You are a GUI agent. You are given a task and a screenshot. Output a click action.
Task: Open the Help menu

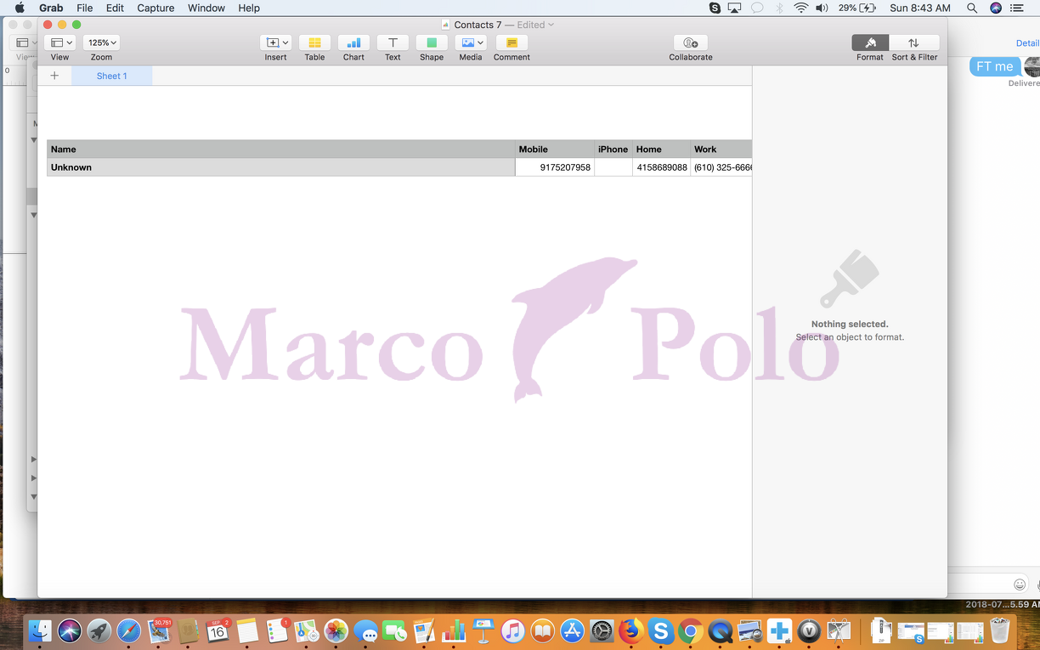pyautogui.click(x=249, y=8)
